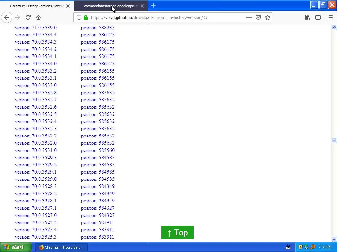The image size is (337, 252).
Task: Click the green Top button
Action: (x=177, y=232)
